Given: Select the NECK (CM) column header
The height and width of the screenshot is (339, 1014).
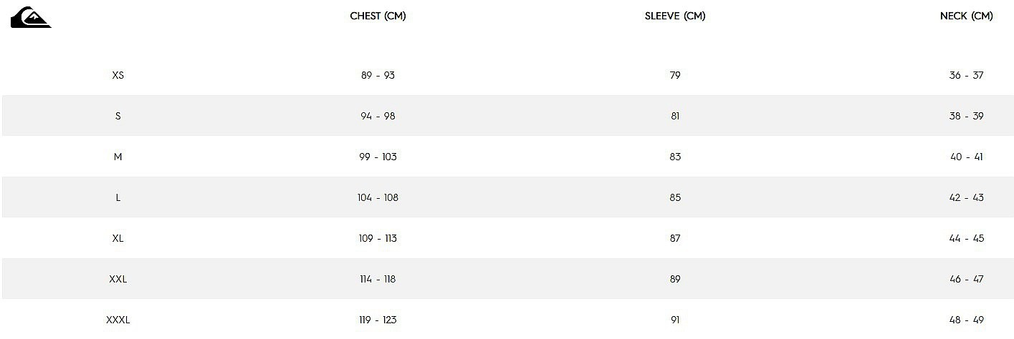Looking at the screenshot, I should coord(966,16).
